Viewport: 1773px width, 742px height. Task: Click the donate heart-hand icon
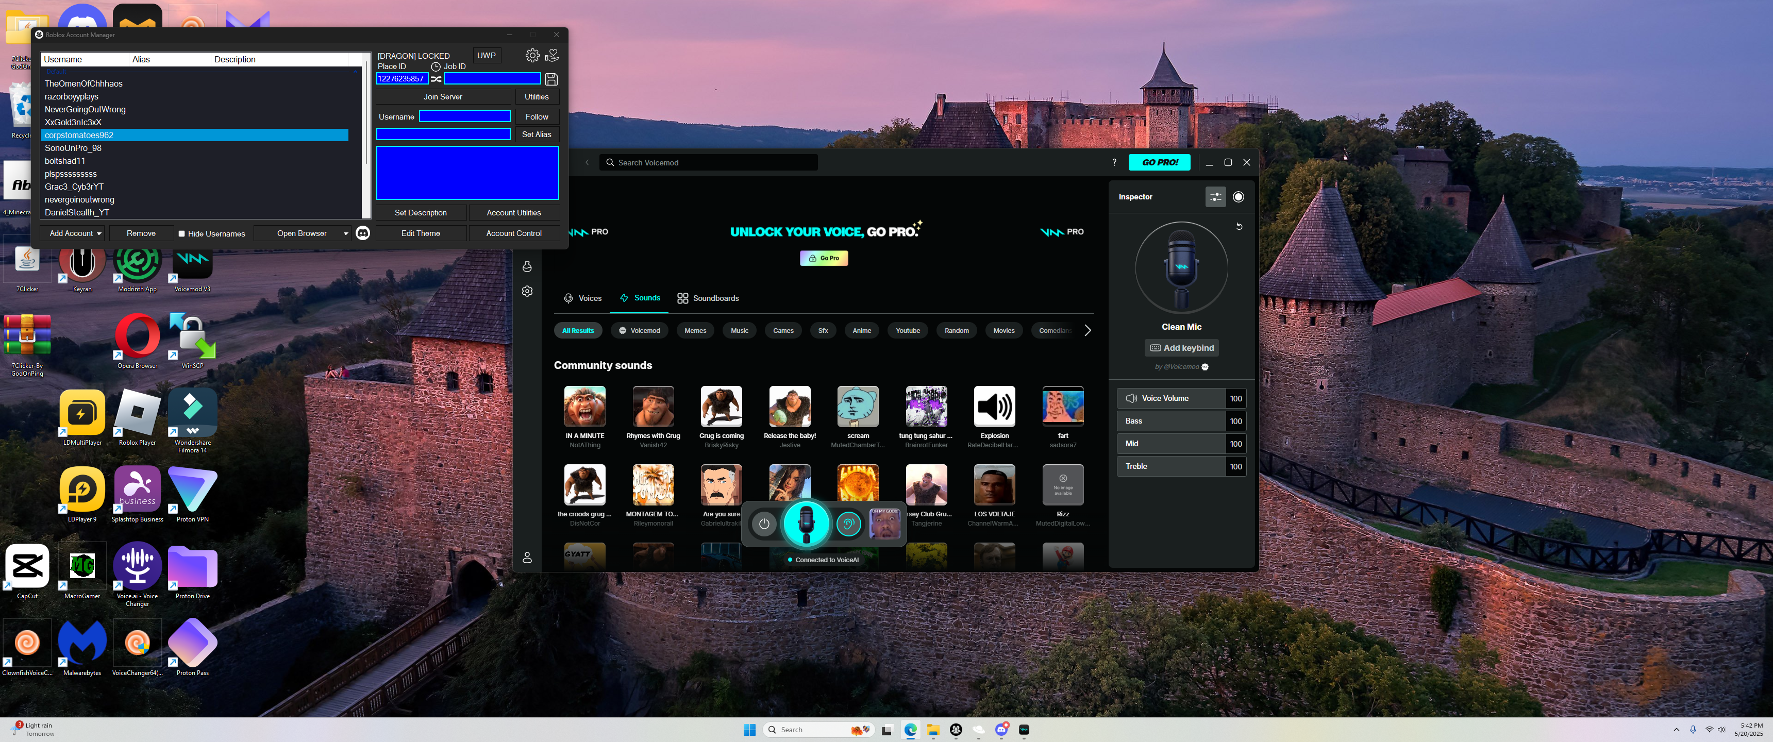coord(552,55)
